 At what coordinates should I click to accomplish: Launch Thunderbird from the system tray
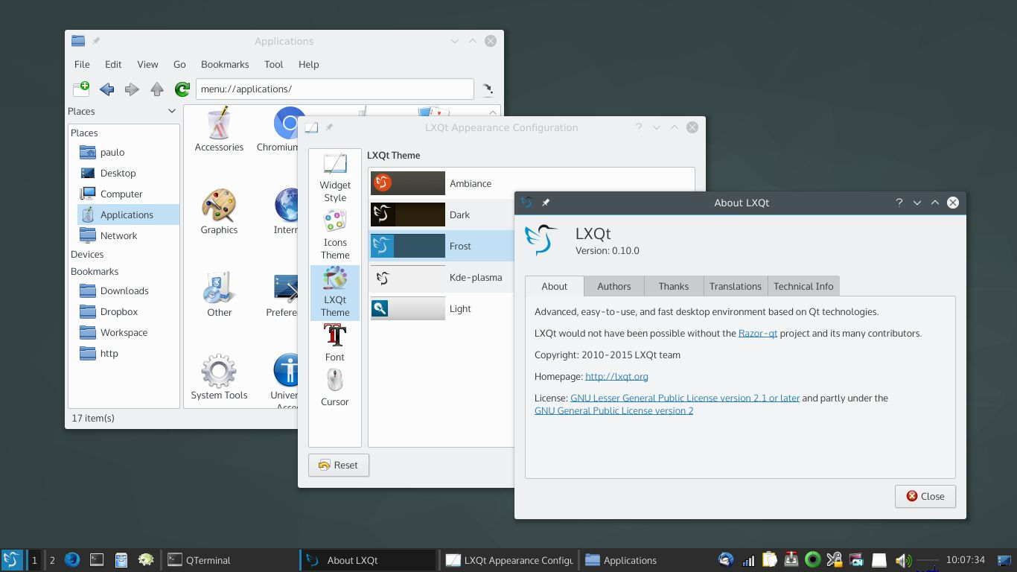[725, 559]
